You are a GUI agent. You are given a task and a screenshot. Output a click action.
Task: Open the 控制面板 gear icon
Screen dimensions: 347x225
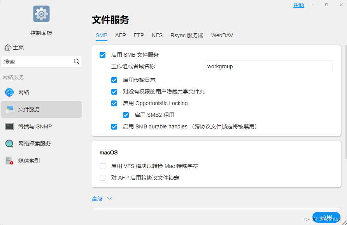pyautogui.click(x=41, y=14)
